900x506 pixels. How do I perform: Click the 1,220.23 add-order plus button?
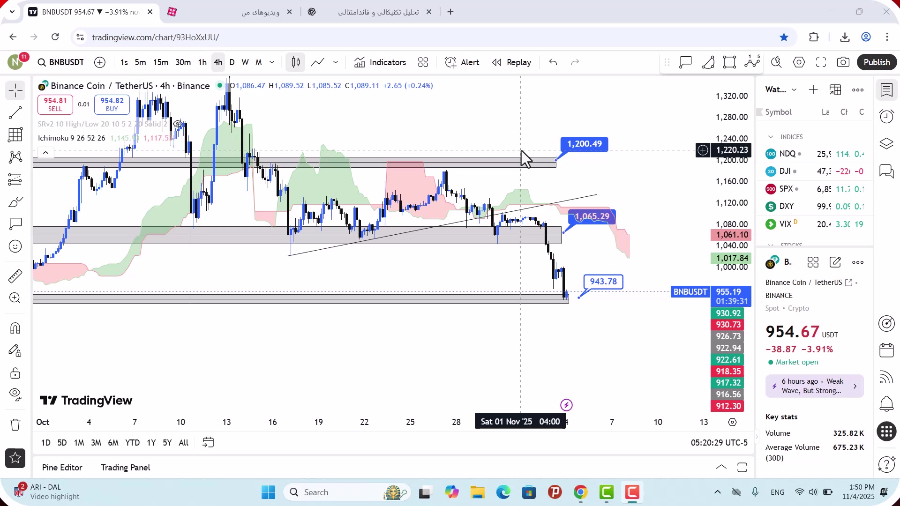(703, 150)
